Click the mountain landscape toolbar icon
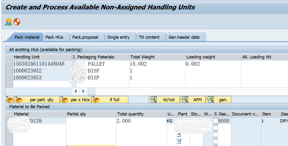Image resolution: width=288 pixels, height=146 pixels. (x=8, y=22)
